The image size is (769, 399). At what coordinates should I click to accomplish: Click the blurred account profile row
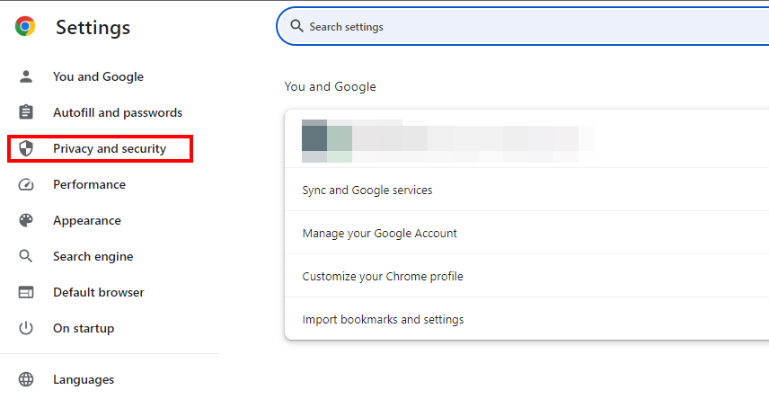(x=526, y=139)
